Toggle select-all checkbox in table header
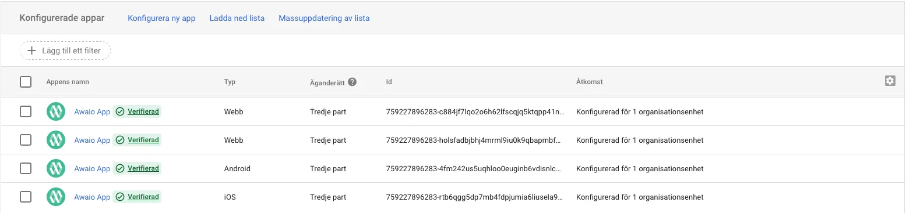 coord(26,82)
